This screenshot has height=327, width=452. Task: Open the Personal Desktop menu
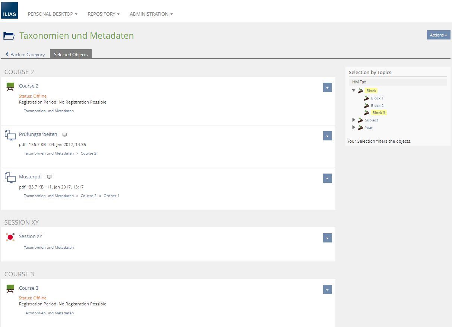click(x=53, y=14)
